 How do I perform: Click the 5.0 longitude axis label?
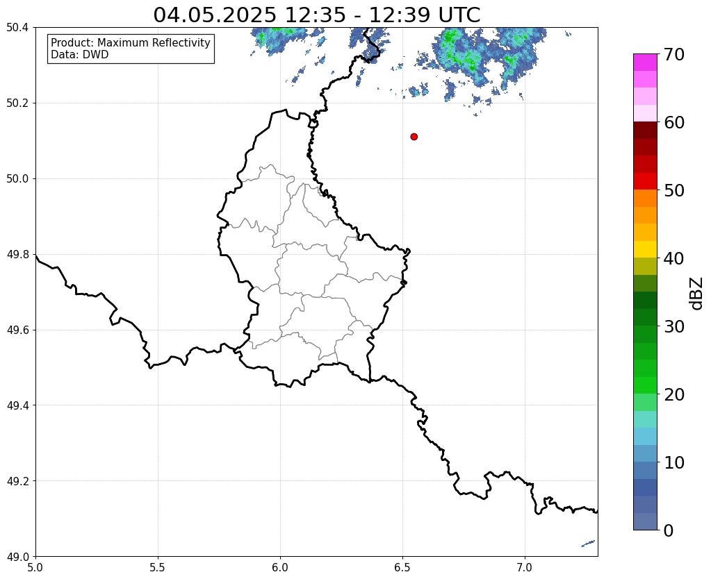click(x=35, y=568)
